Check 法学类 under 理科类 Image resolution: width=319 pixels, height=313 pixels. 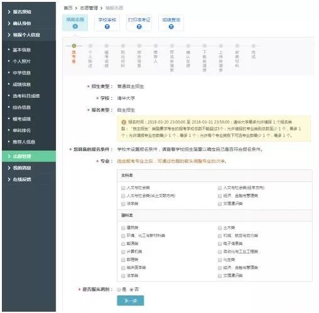[123, 276]
